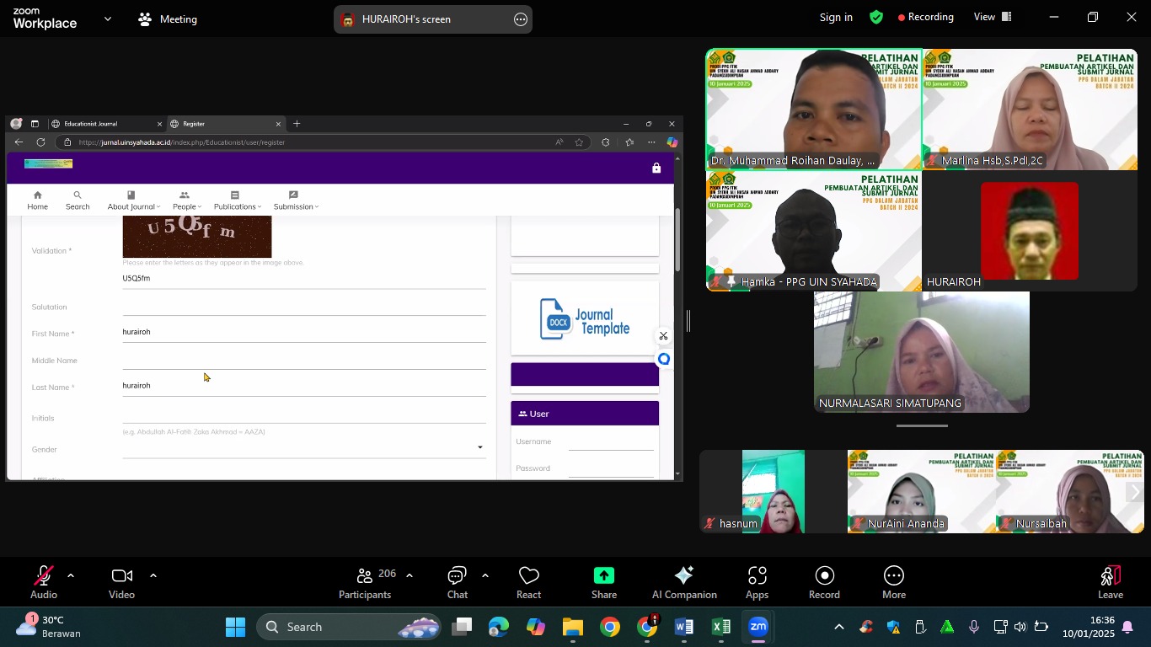Screen dimensions: 1151x647
Task: Click the Record button in Zoom toolbar
Action: (824, 583)
